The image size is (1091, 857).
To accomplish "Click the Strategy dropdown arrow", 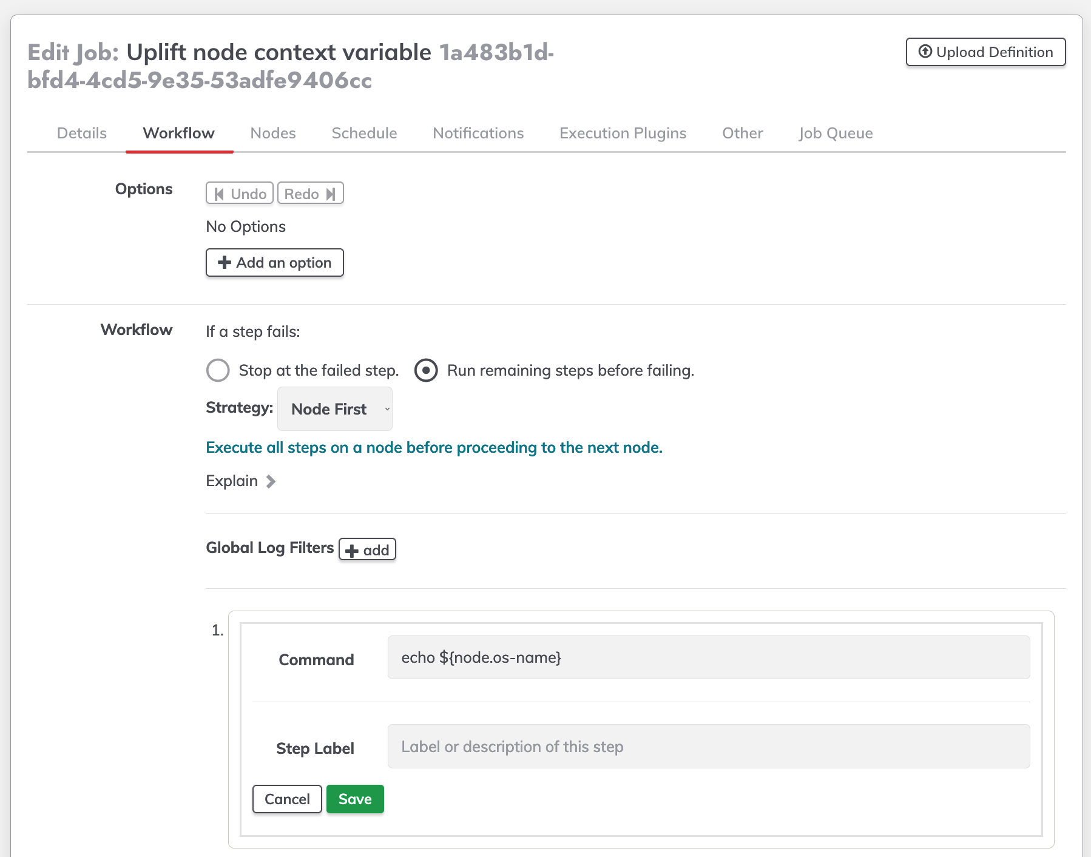I will (x=387, y=409).
